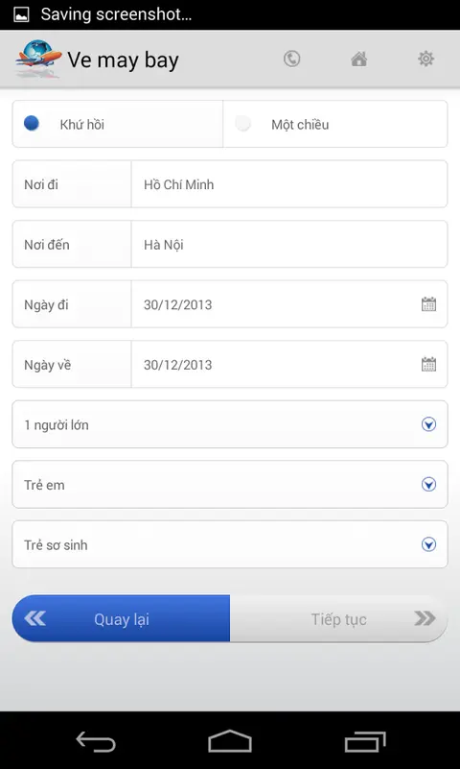Tap the Nơi đến field Hà Nội
This screenshot has width=460, height=769.
tap(289, 244)
